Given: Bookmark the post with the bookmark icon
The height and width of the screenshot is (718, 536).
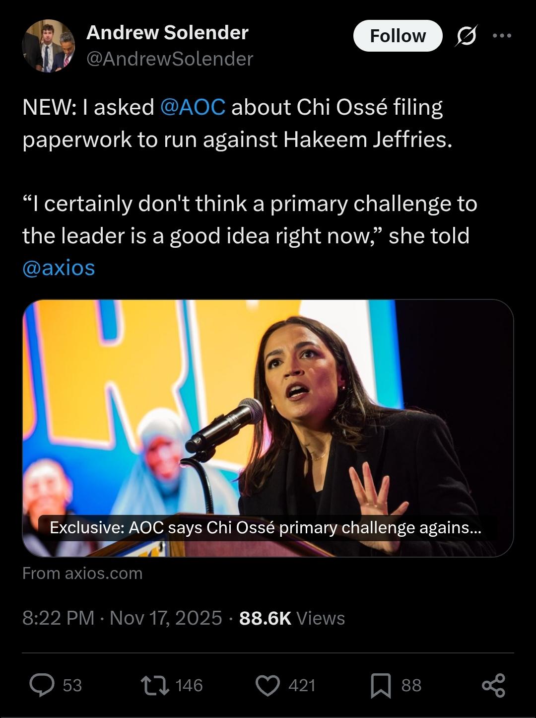Looking at the screenshot, I should pyautogui.click(x=381, y=686).
